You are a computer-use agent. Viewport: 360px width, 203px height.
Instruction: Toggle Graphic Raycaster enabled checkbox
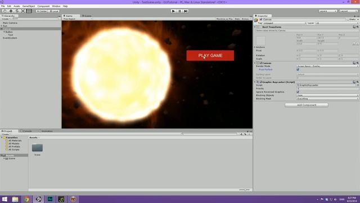[x=261, y=82]
